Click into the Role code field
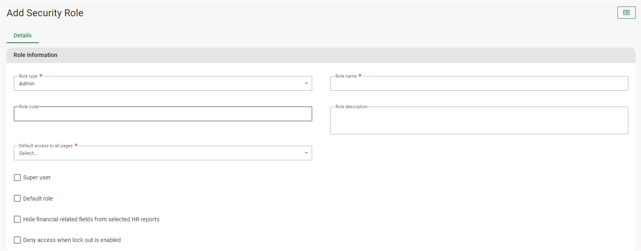The height and width of the screenshot is (251, 641). (x=163, y=114)
